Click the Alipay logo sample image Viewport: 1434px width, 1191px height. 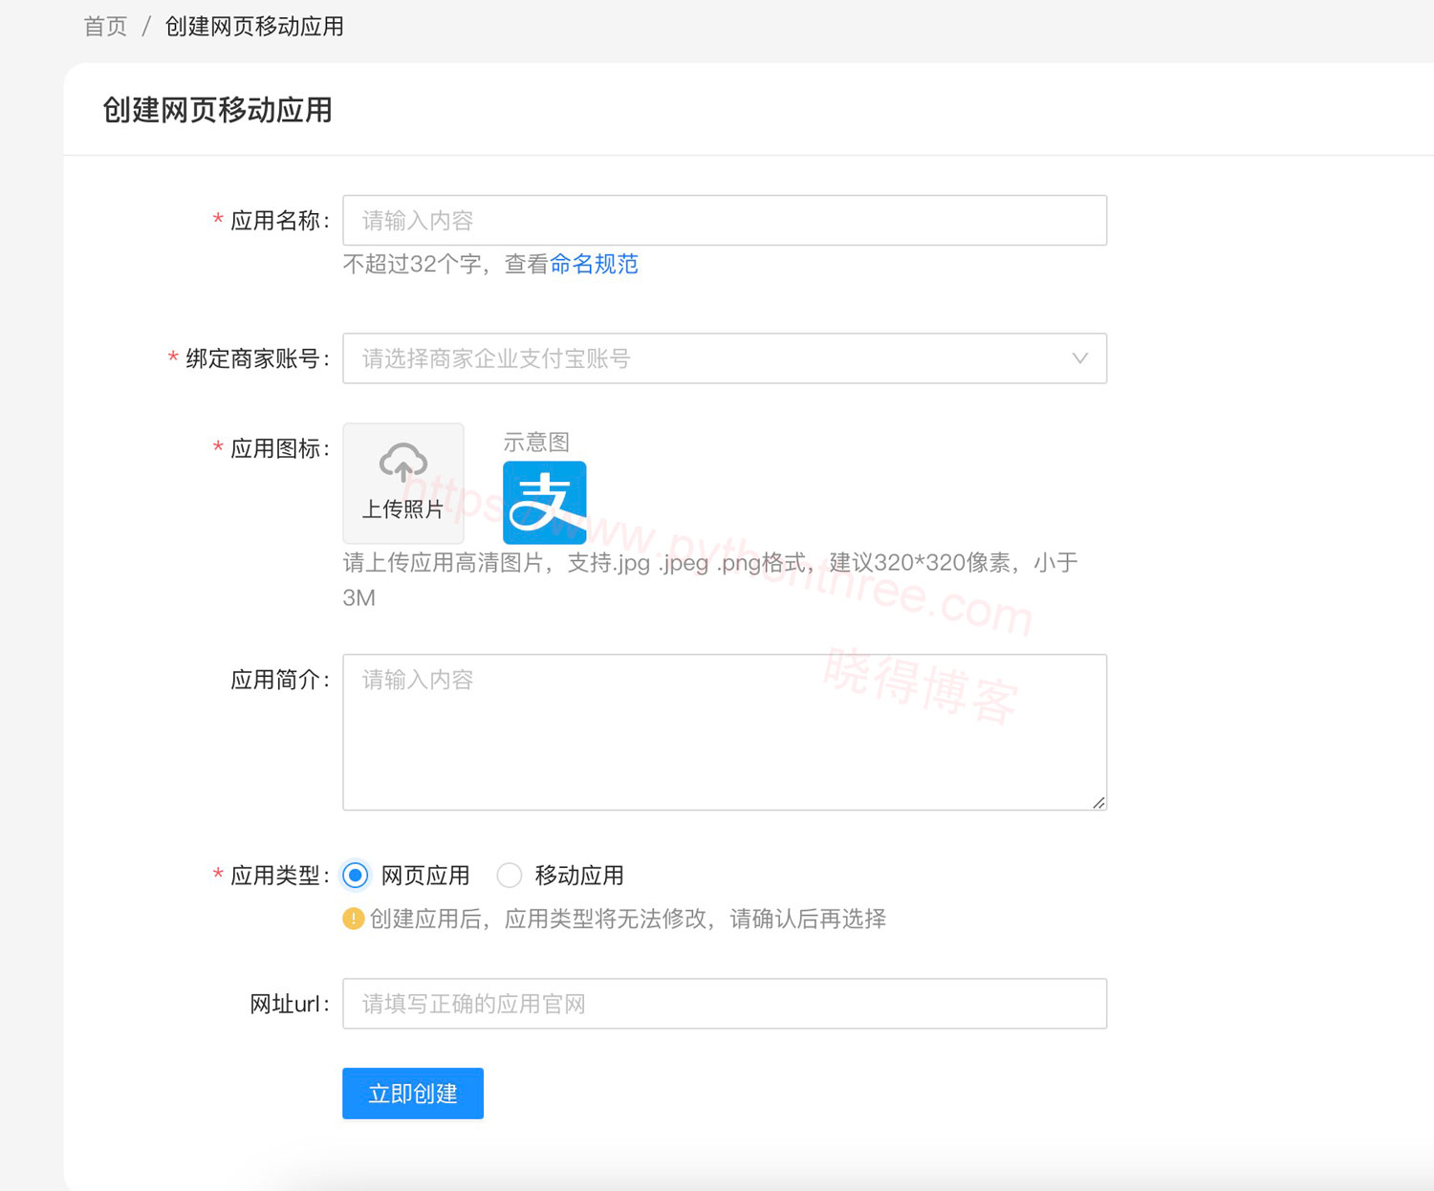pos(544,502)
